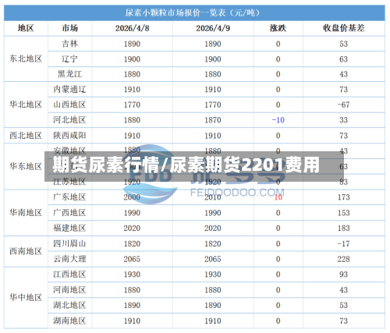Select the 江西地区 market cell
Screen dimensions: 390x333
[69, 275]
